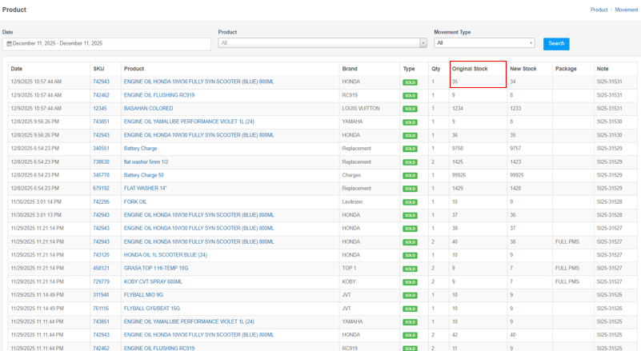Click the Movement breadcrumb item

tap(626, 10)
